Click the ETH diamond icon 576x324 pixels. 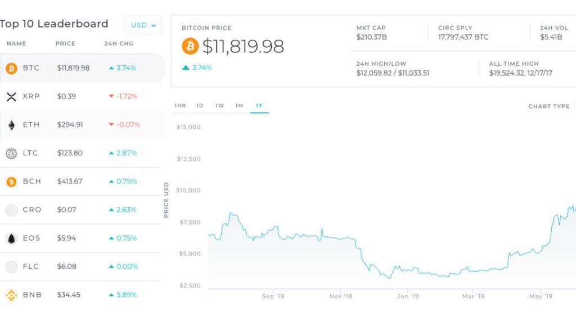coord(11,125)
